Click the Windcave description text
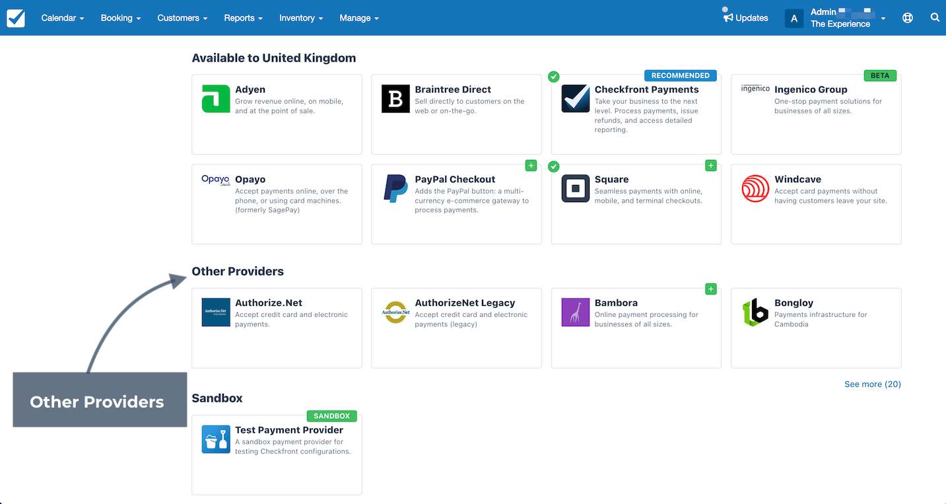This screenshot has height=504, width=946. pos(830,196)
